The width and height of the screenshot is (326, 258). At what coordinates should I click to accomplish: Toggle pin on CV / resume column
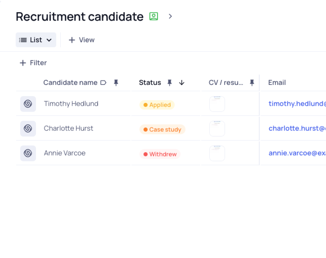coord(252,83)
